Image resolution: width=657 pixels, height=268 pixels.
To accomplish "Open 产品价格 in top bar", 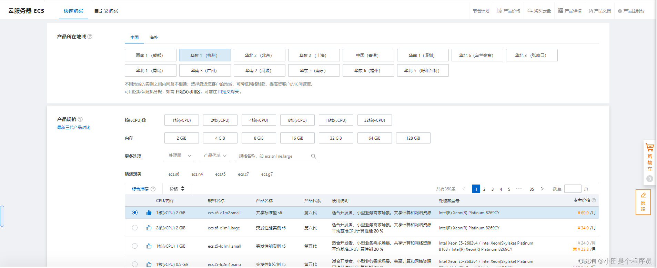I will tap(508, 11).
